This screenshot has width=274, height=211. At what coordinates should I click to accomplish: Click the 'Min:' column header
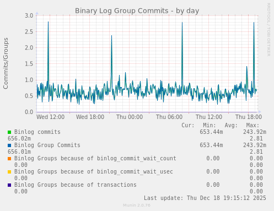pyautogui.click(x=209, y=126)
